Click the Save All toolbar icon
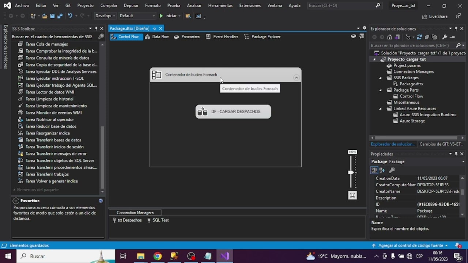 point(60,16)
